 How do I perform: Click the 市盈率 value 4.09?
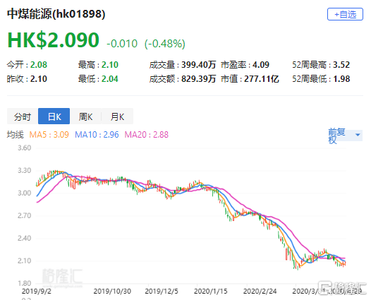point(261,65)
